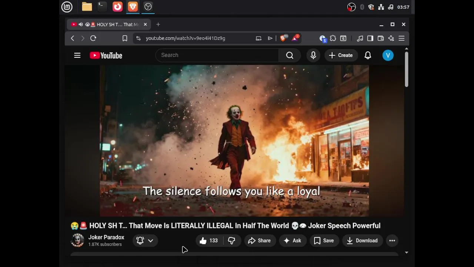Ask about this video
The image size is (474, 267).
coord(293,241)
